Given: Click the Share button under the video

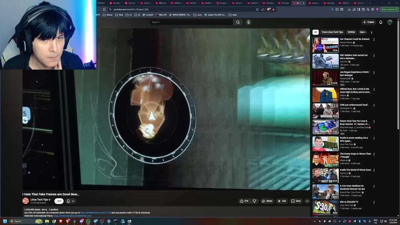Looking at the screenshot, I should [x=267, y=201].
